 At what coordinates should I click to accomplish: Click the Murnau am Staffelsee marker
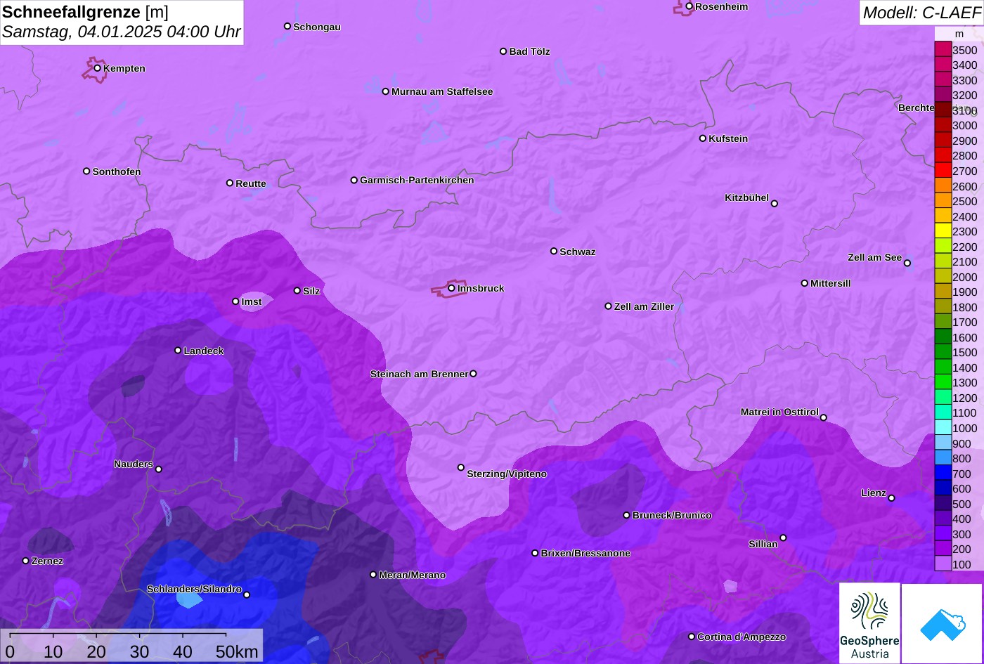point(386,91)
